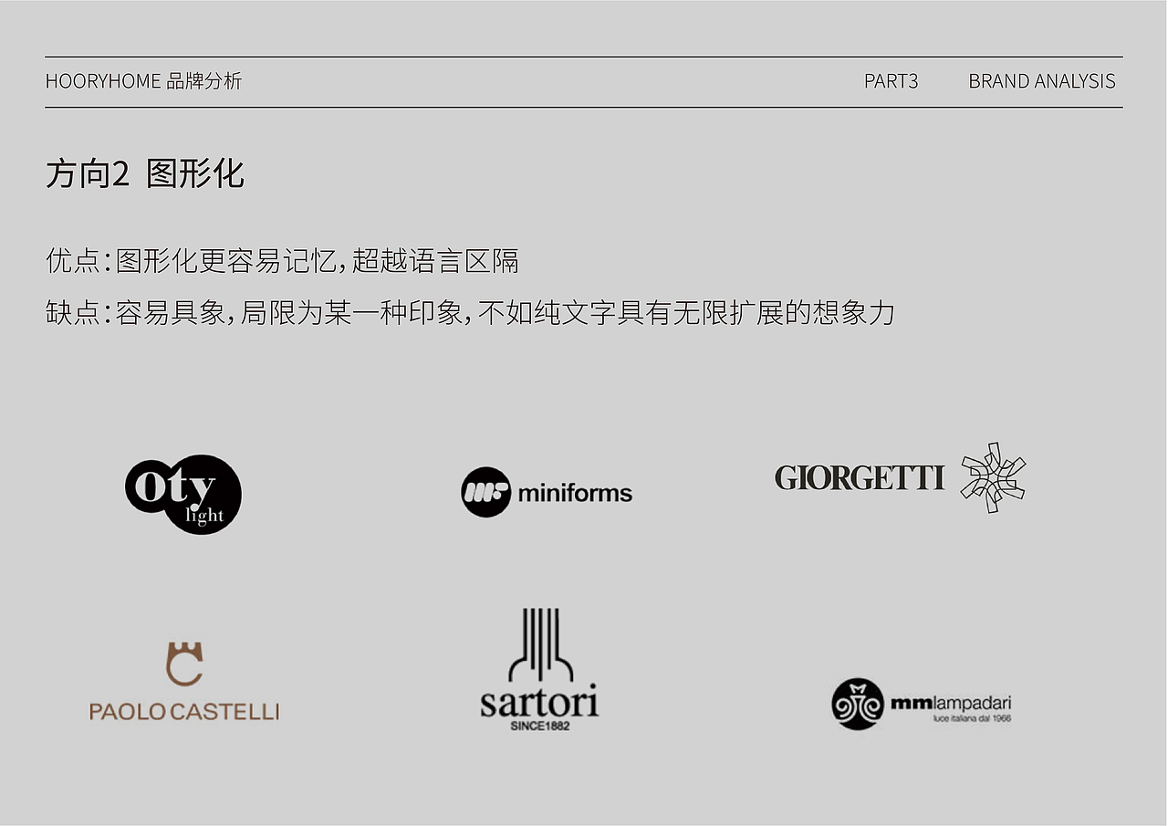Click the 'sartori' wordmark
This screenshot has width=1168, height=826.
pos(539,701)
